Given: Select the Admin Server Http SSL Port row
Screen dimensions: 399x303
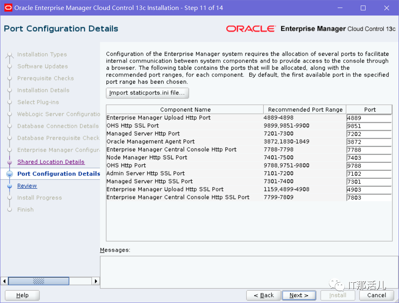Looking at the screenshot, I should click(146, 173).
